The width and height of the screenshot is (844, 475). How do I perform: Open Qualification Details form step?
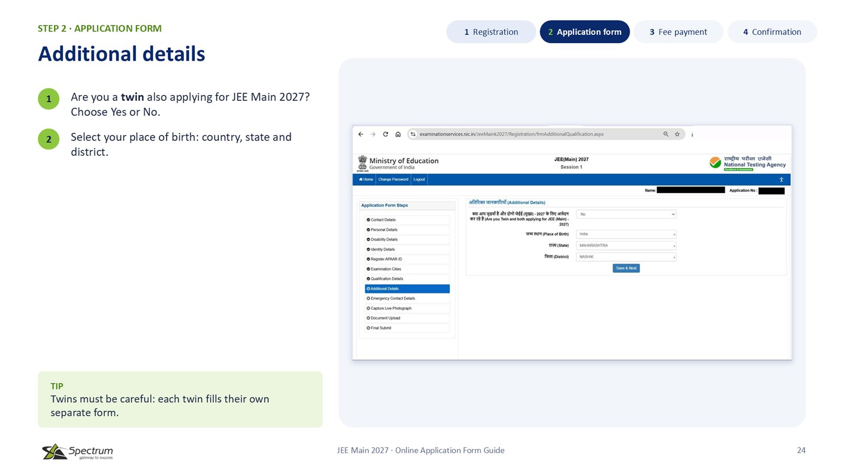[x=407, y=279]
